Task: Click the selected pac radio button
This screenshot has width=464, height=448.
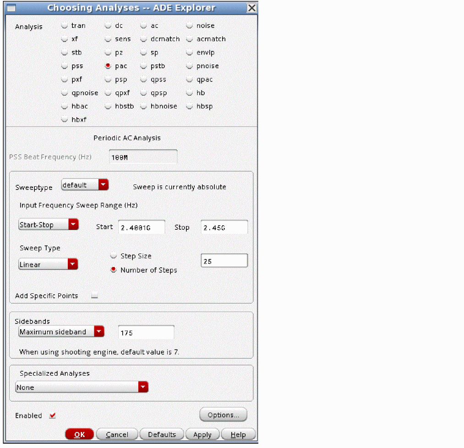Action: coord(108,65)
